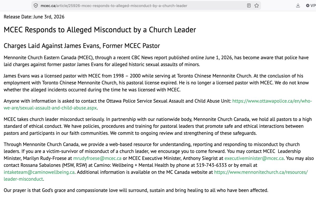Click the paragraph starting 'MCEC takes church leader misconduct seriously'
Viewport: 316px width, 197px height.
coord(158,126)
